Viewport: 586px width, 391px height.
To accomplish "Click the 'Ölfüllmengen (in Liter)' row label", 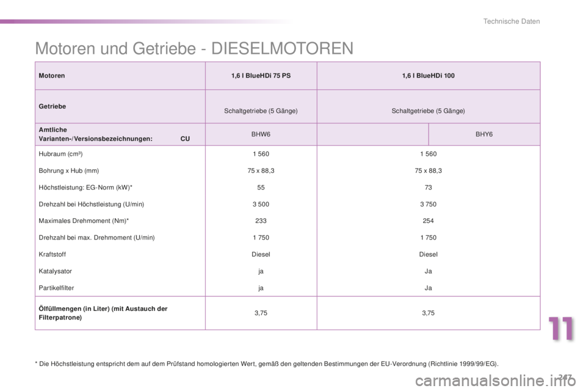I will pyautogui.click(x=103, y=313).
